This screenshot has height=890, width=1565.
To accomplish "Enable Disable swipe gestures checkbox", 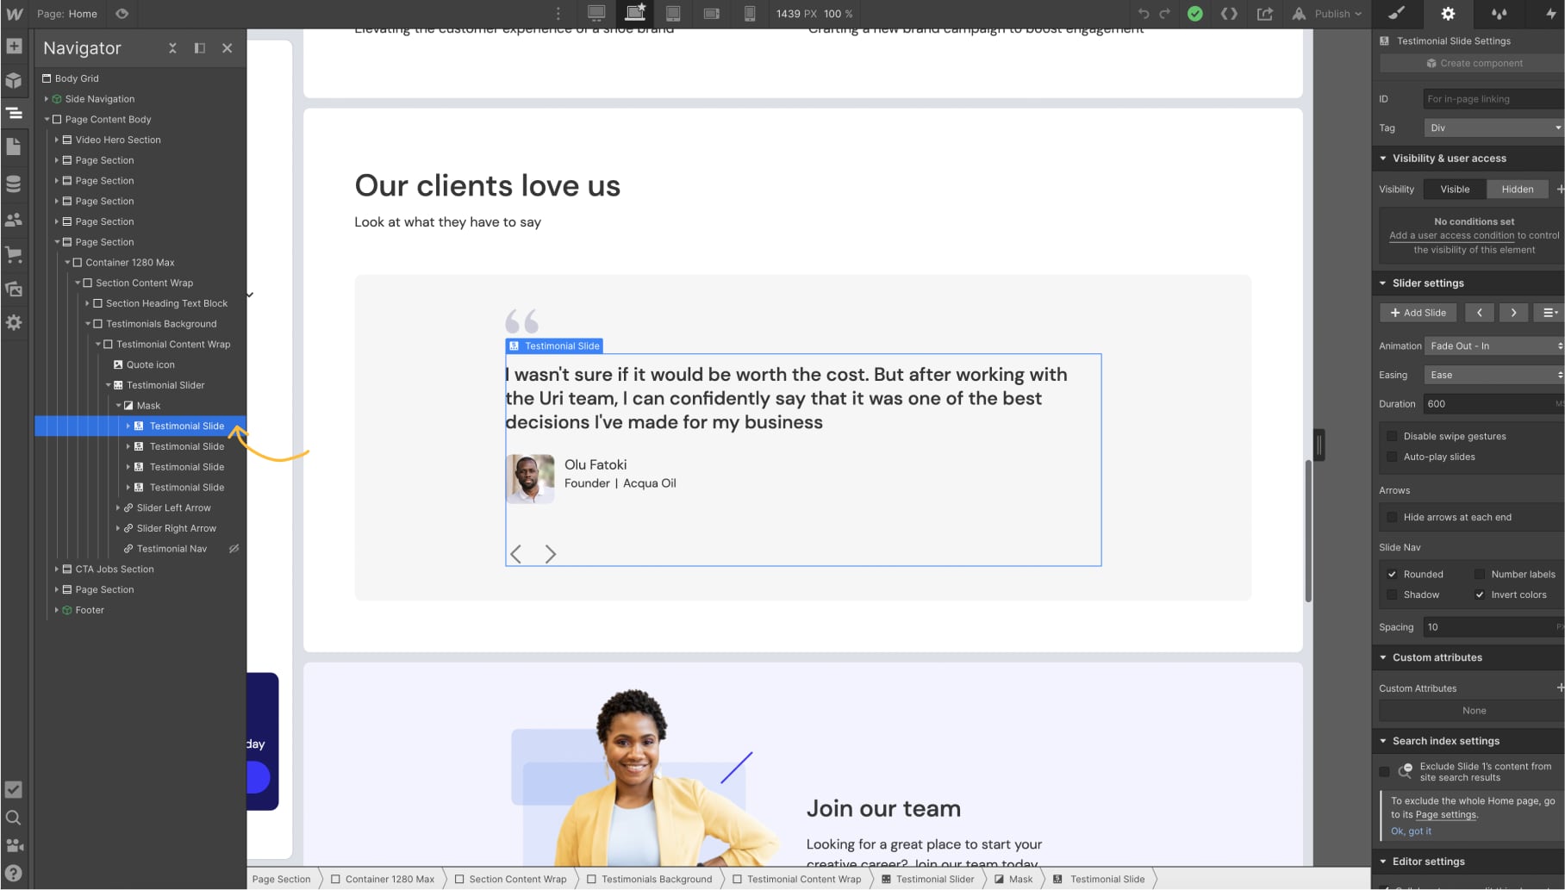I will pyautogui.click(x=1392, y=437).
